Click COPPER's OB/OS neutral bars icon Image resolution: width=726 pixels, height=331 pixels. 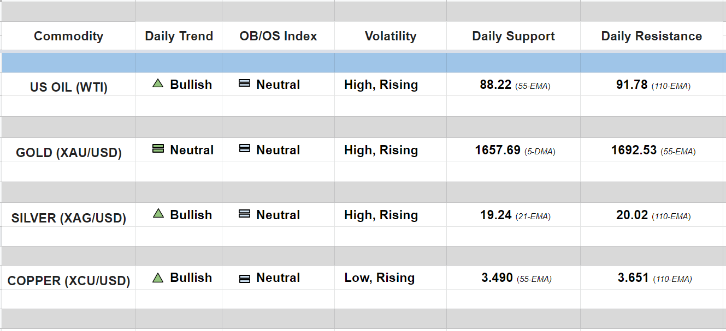[x=245, y=278]
